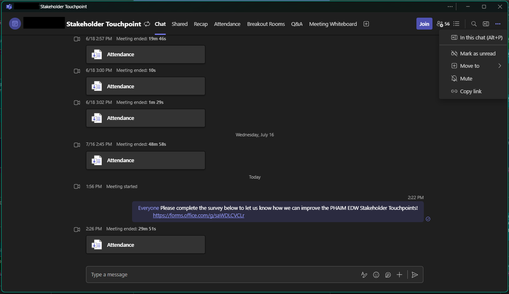
Task: Switch to the Shared tab
Action: coord(179,24)
